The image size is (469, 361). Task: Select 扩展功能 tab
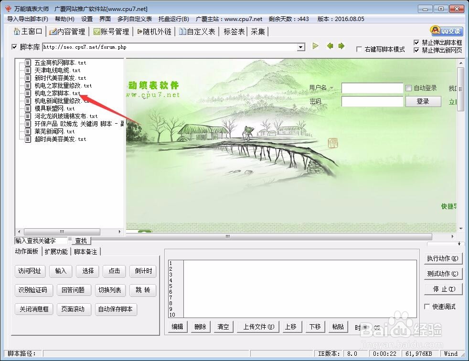pyautogui.click(x=56, y=252)
